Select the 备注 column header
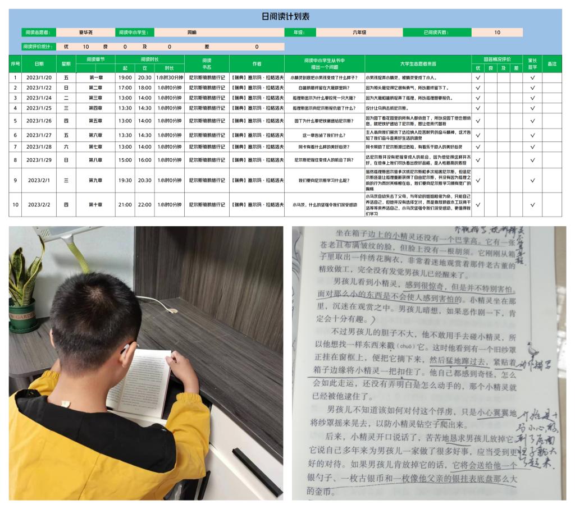Viewport: 575px width, 509px height. [552, 64]
